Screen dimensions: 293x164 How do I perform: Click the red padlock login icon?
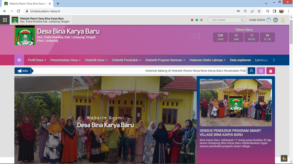tap(270, 71)
